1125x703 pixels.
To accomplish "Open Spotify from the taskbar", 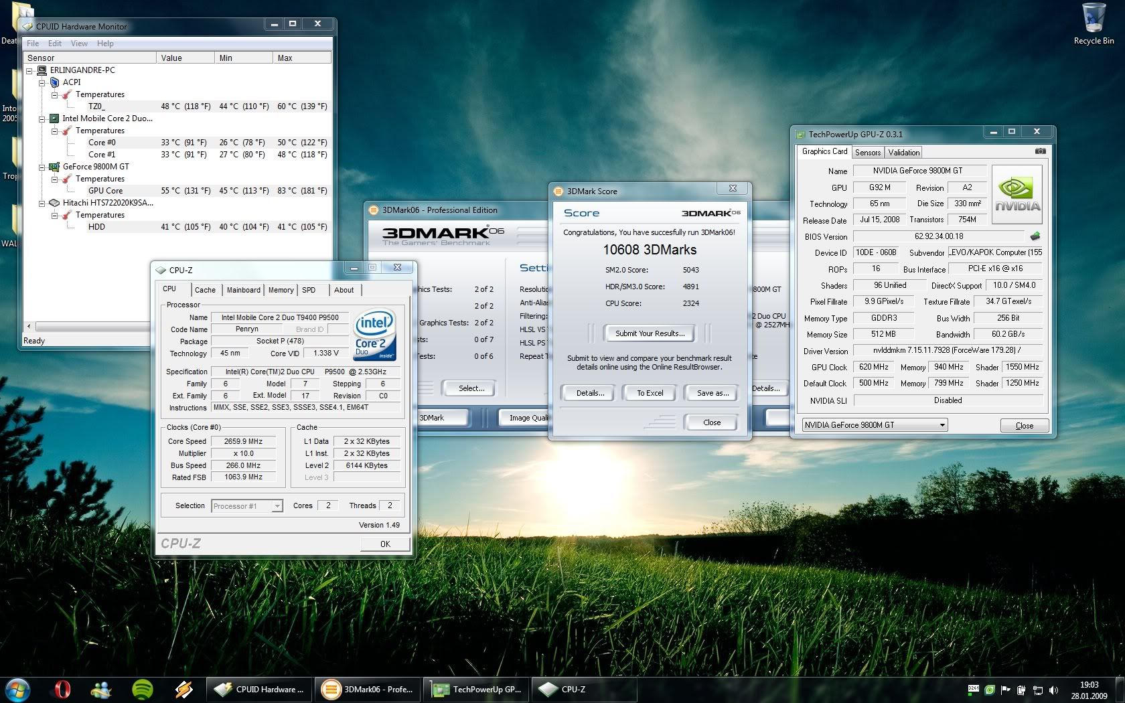I will pyautogui.click(x=143, y=689).
